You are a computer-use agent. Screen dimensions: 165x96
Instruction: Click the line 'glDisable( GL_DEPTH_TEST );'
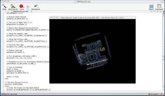[x=18, y=73]
